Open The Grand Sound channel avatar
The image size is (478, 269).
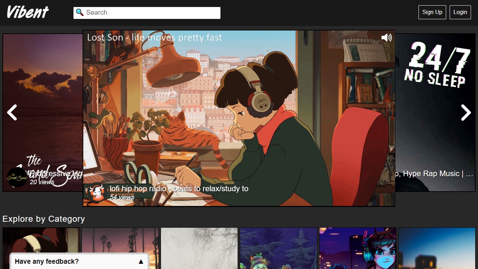17,177
